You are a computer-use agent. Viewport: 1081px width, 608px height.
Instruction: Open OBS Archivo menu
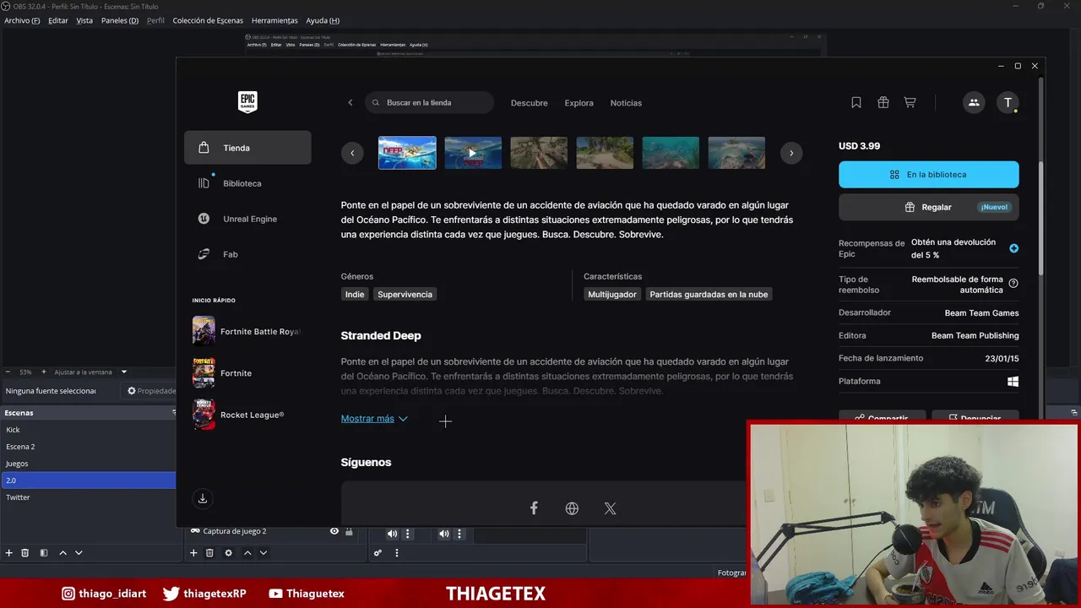tap(22, 20)
